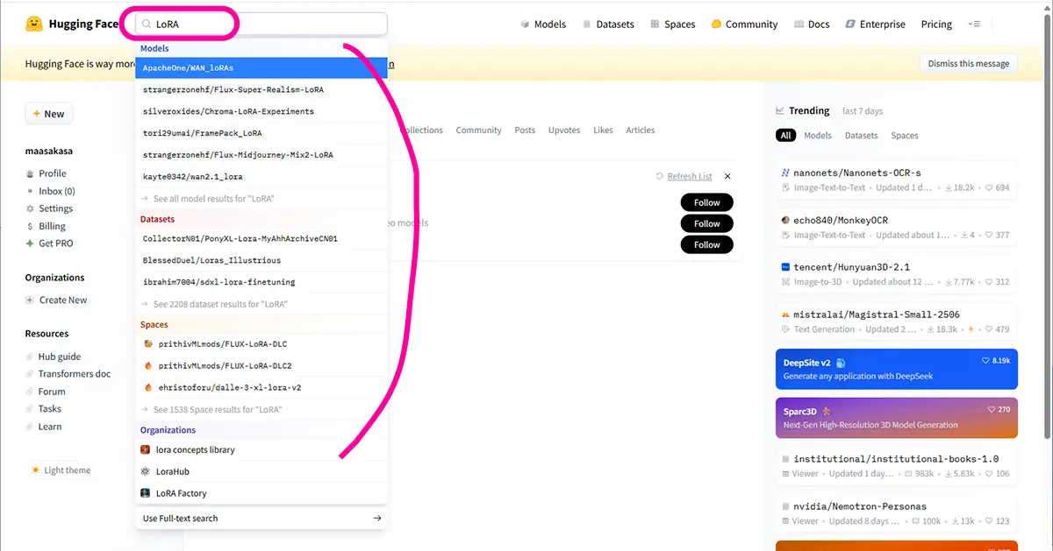Click the fire icon beside ehristoforu/dalle-3-xl-lora-v2
Screen dimensions: 1053x551
pyautogui.click(x=148, y=387)
